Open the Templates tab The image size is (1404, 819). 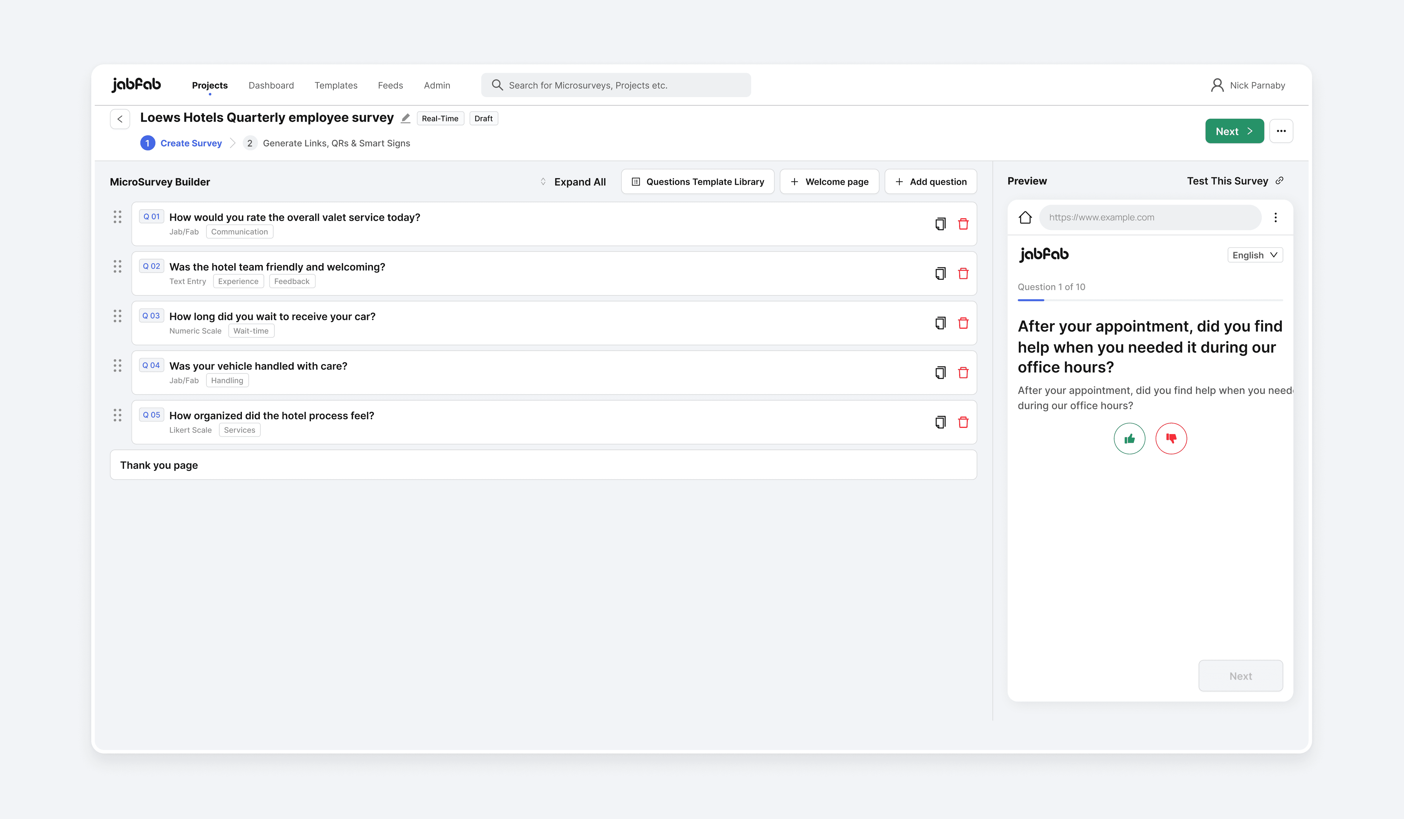pos(335,85)
